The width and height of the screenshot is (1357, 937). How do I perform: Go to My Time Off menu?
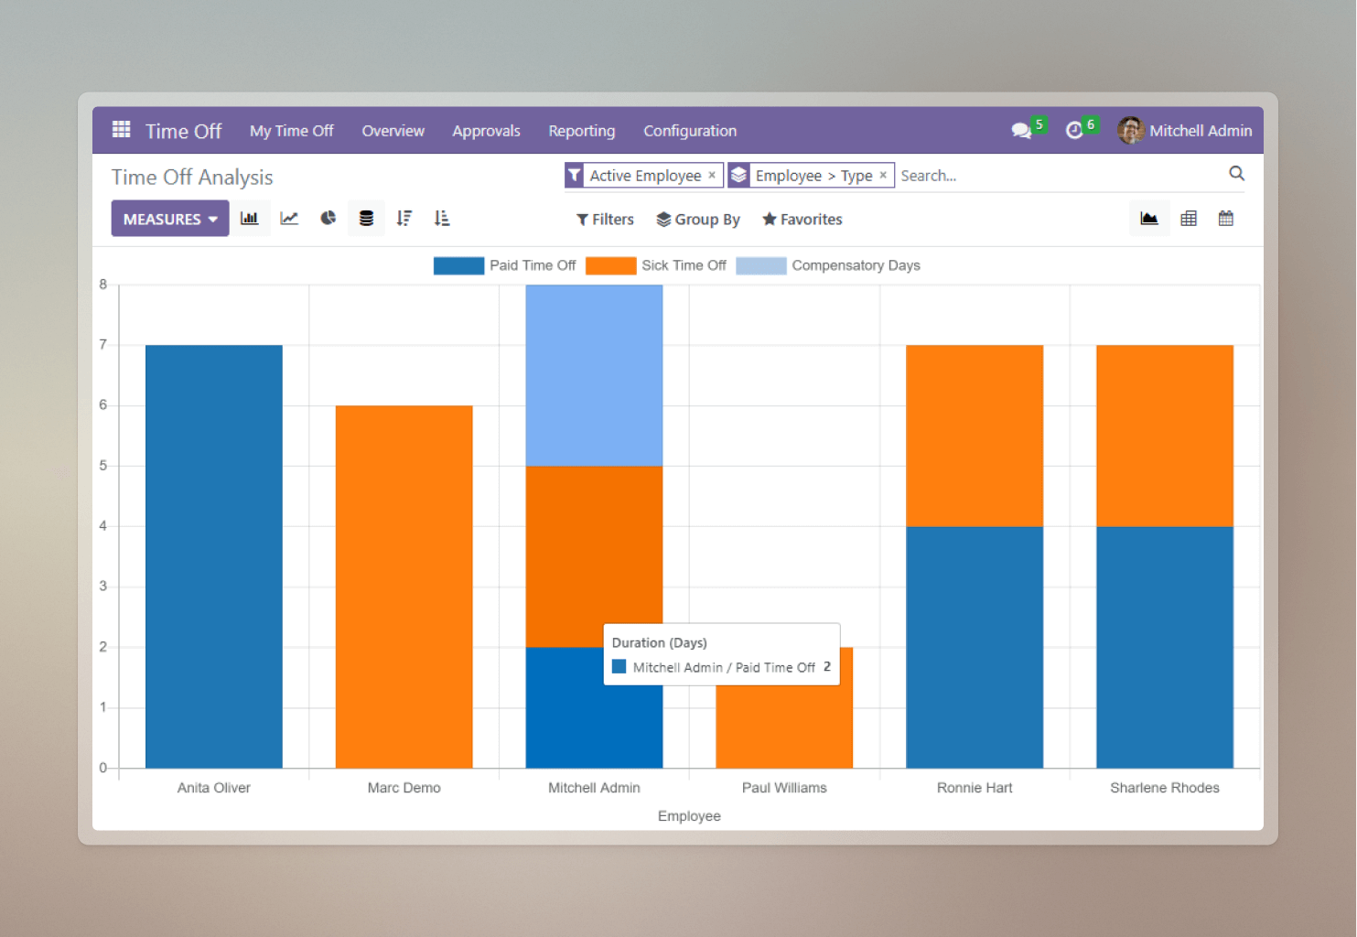click(292, 131)
